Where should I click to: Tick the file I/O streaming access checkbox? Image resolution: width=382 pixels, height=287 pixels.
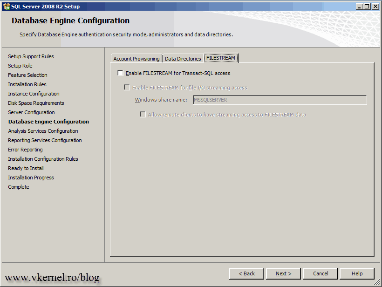127,87
